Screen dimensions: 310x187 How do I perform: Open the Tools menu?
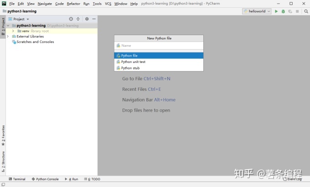click(x=97, y=4)
